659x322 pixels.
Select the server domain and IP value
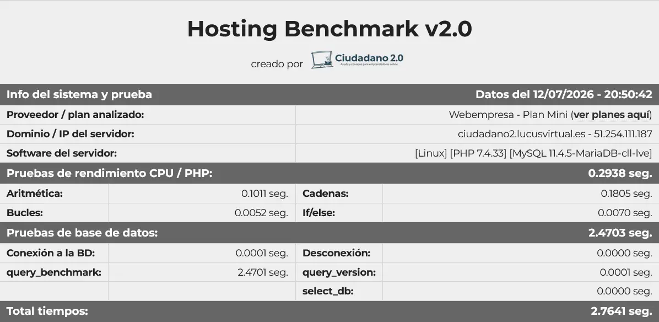point(555,134)
